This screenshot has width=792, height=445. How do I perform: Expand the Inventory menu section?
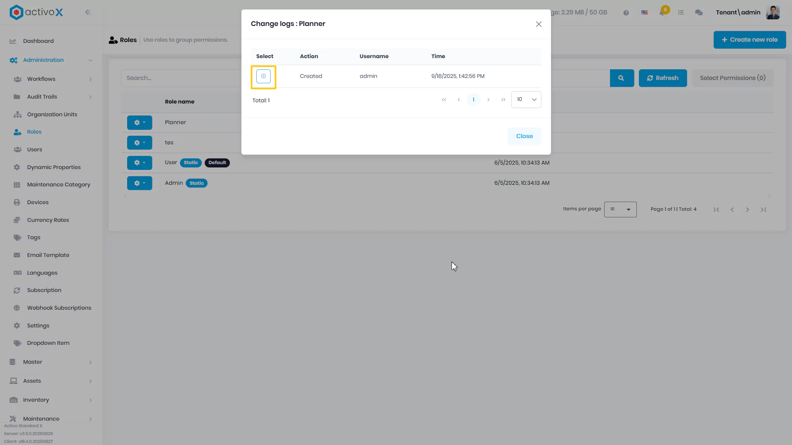(x=51, y=400)
